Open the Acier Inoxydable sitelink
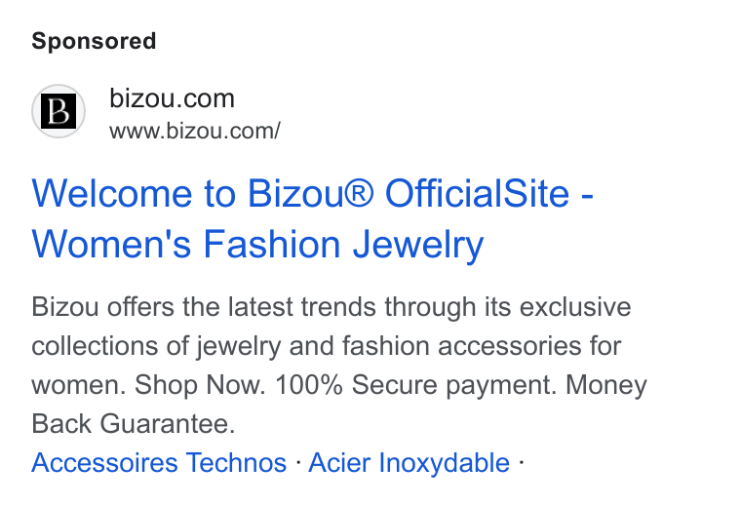Screen dimensions: 741x505 409,462
